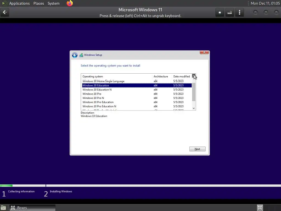The width and height of the screenshot is (281, 211).
Task: Click the workspace switcher icon in bottom panel
Action: [260, 208]
